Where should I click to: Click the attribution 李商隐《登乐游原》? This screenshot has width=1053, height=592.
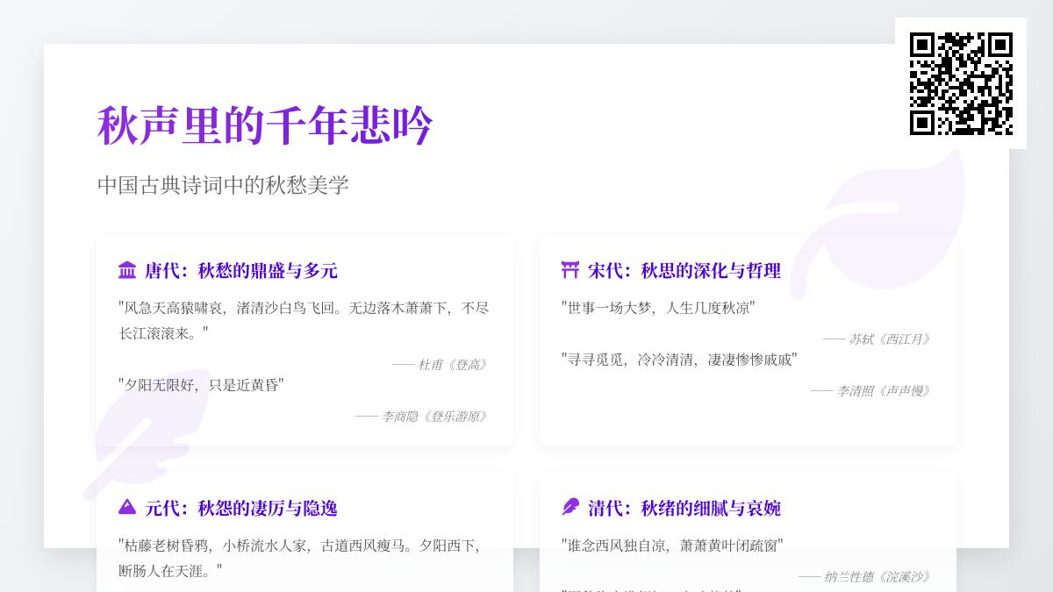click(421, 417)
